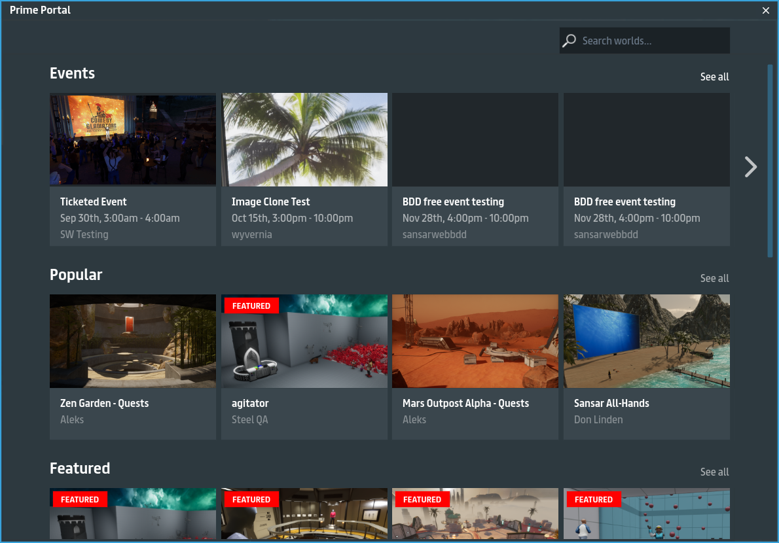
Task: Select the Image Clone Test palm tree image
Action: [304, 139]
